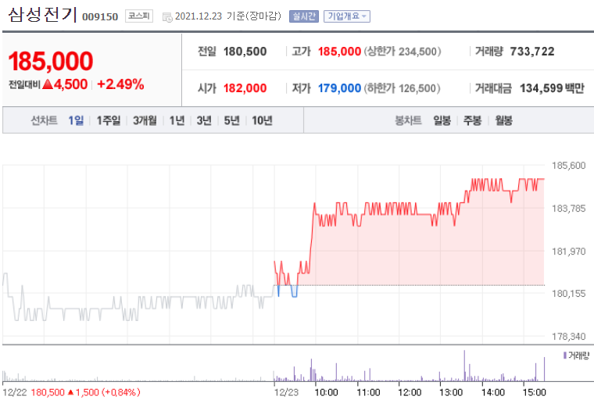Click the calendar icon beside 2021.12.23
This screenshot has width=594, height=414.
pos(167,17)
